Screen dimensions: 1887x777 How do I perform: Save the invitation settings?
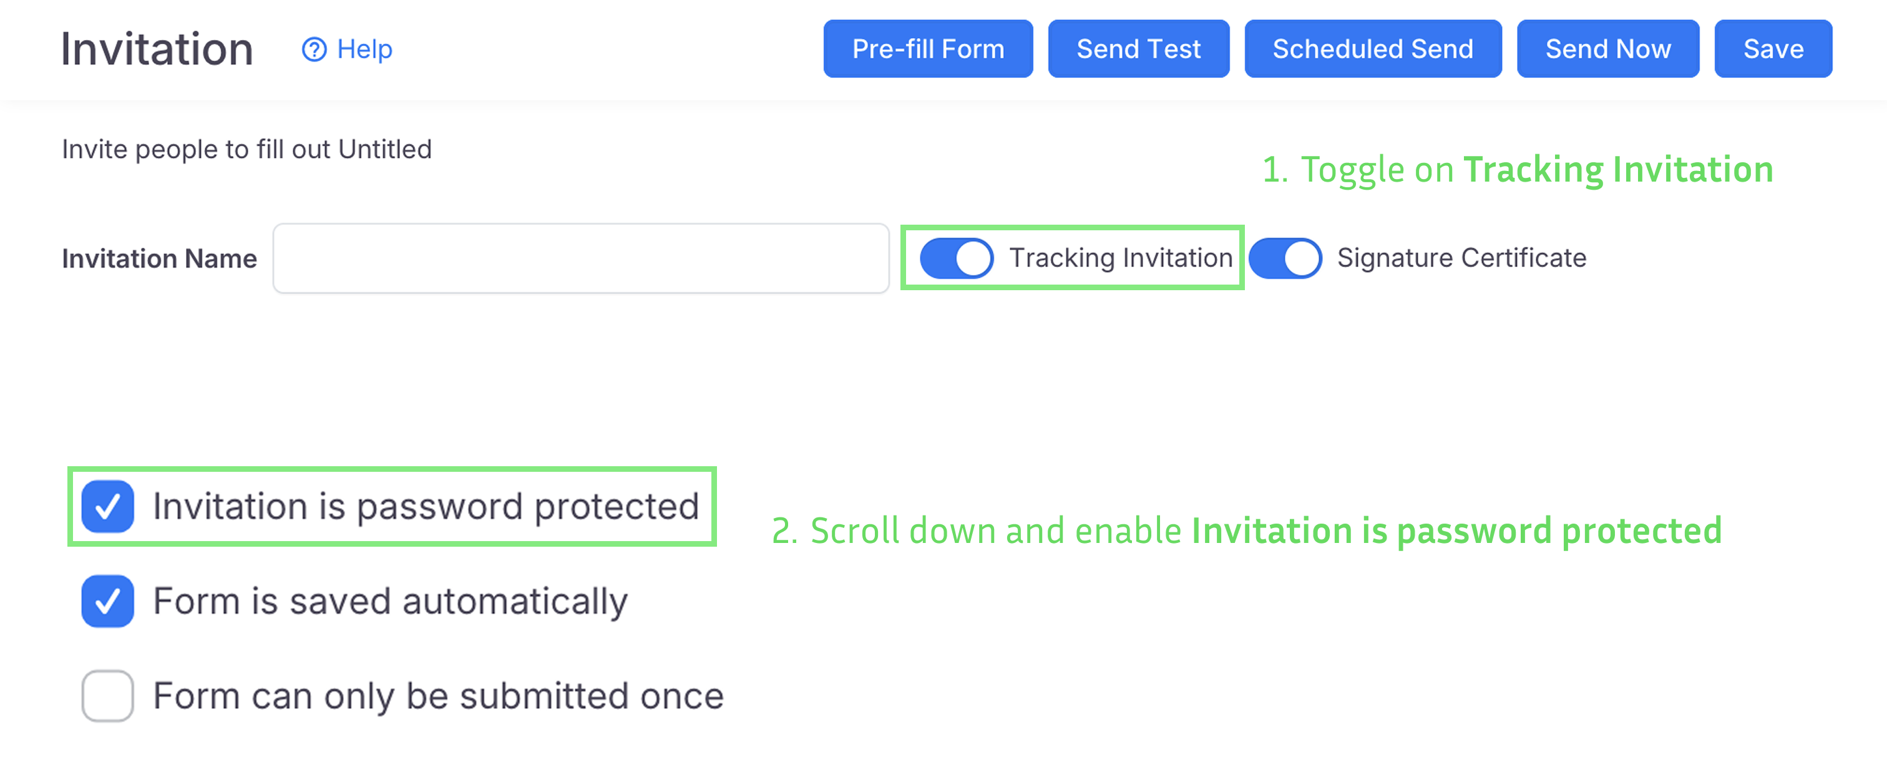click(x=1773, y=49)
